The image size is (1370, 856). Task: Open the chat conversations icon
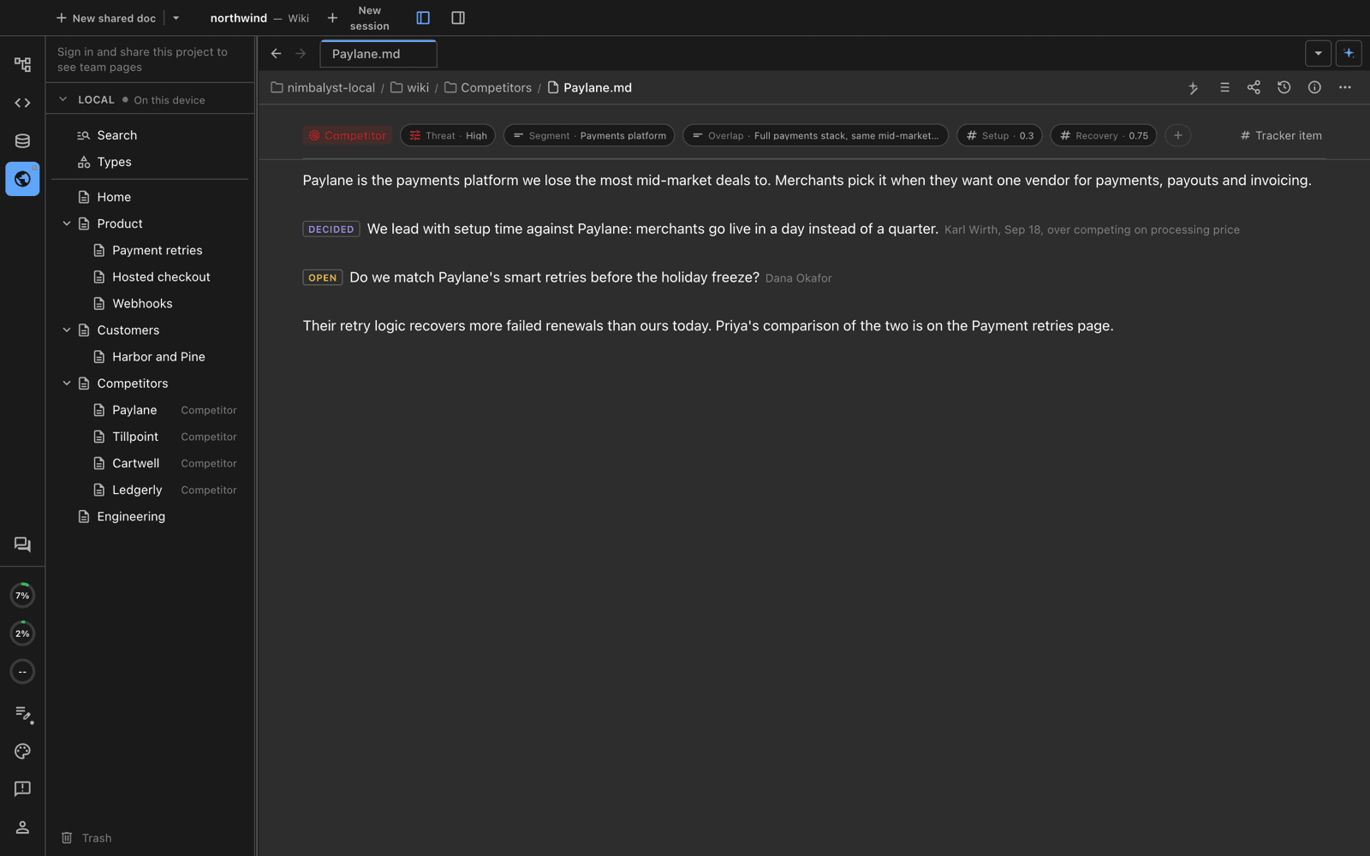click(22, 544)
